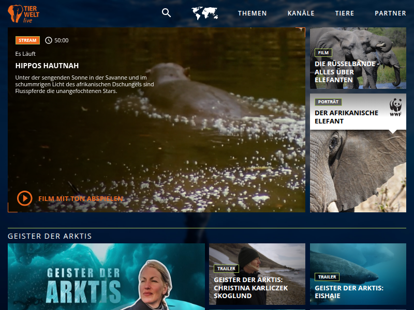This screenshot has width=414, height=310.
Task: Open the search magnifier icon
Action: tap(166, 13)
